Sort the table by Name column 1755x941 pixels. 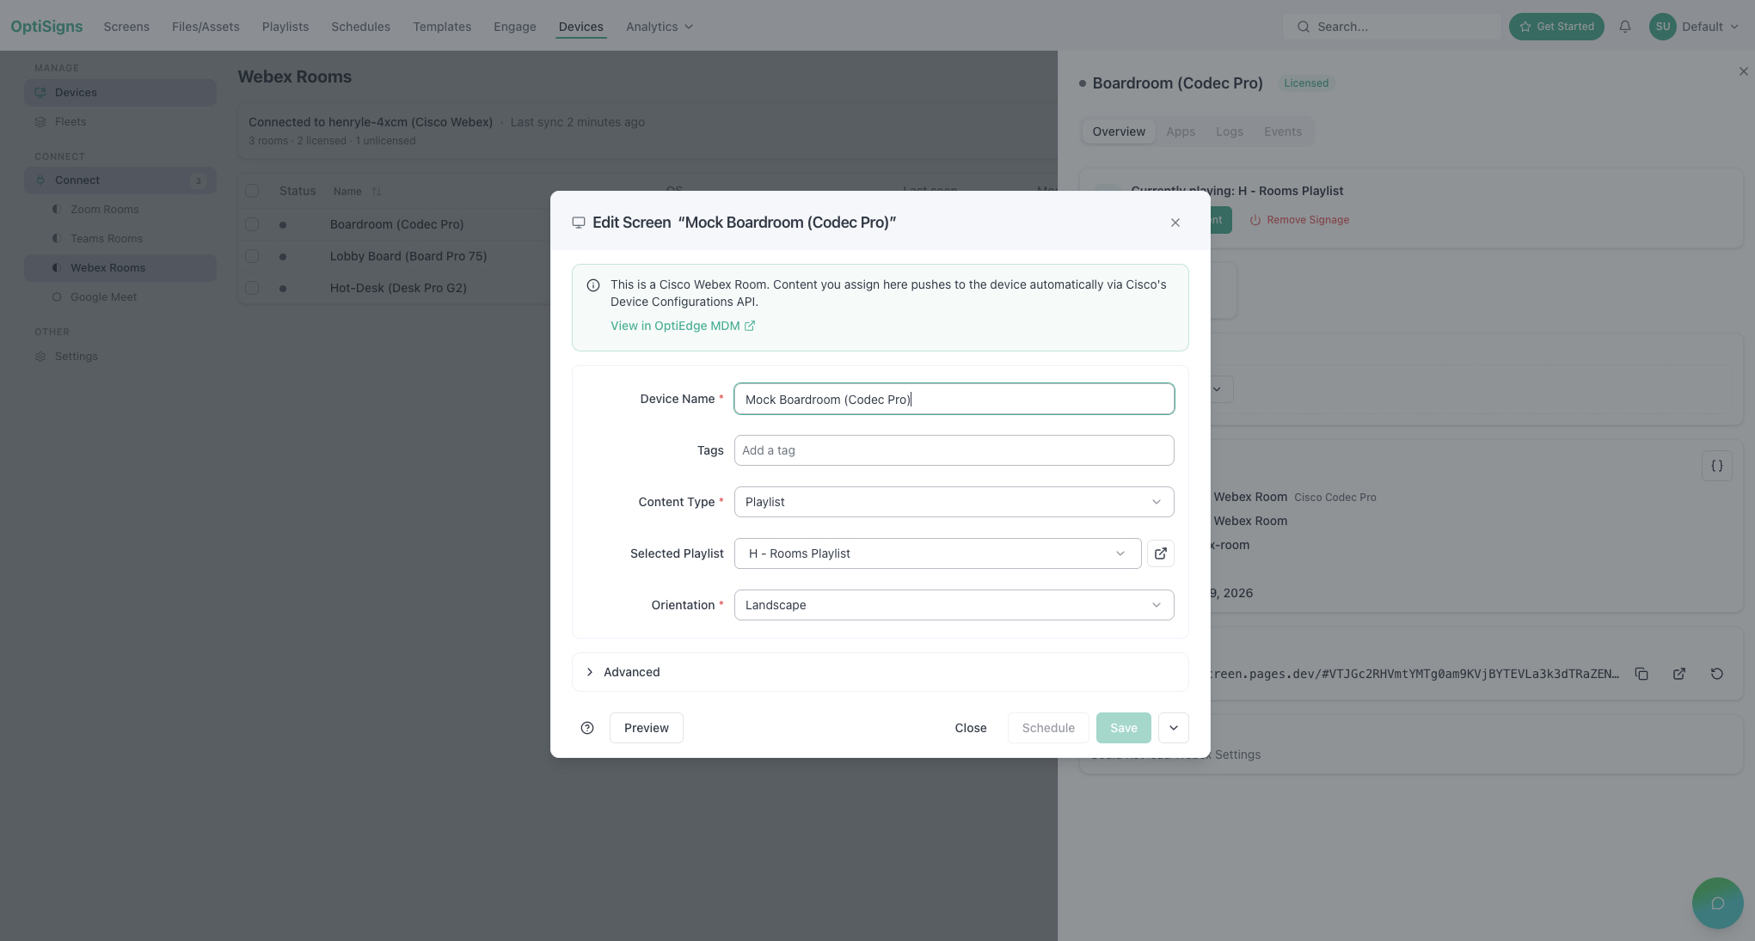(x=377, y=192)
